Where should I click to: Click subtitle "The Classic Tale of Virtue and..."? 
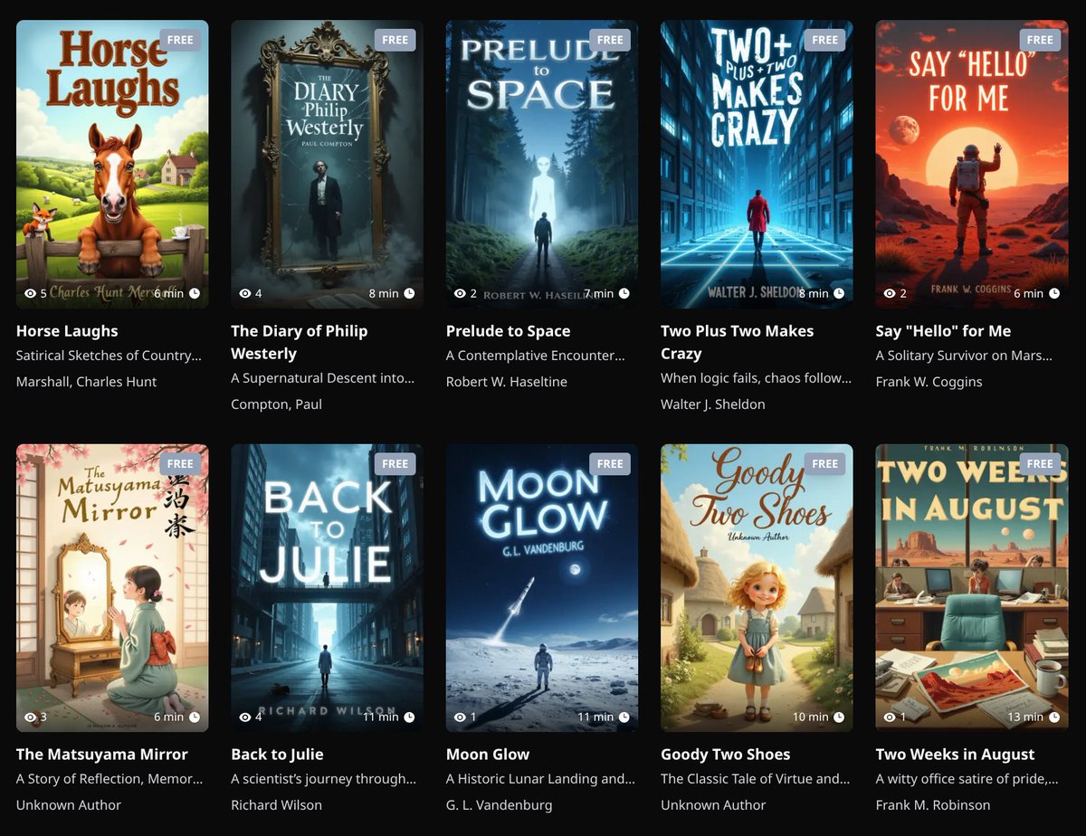756,779
